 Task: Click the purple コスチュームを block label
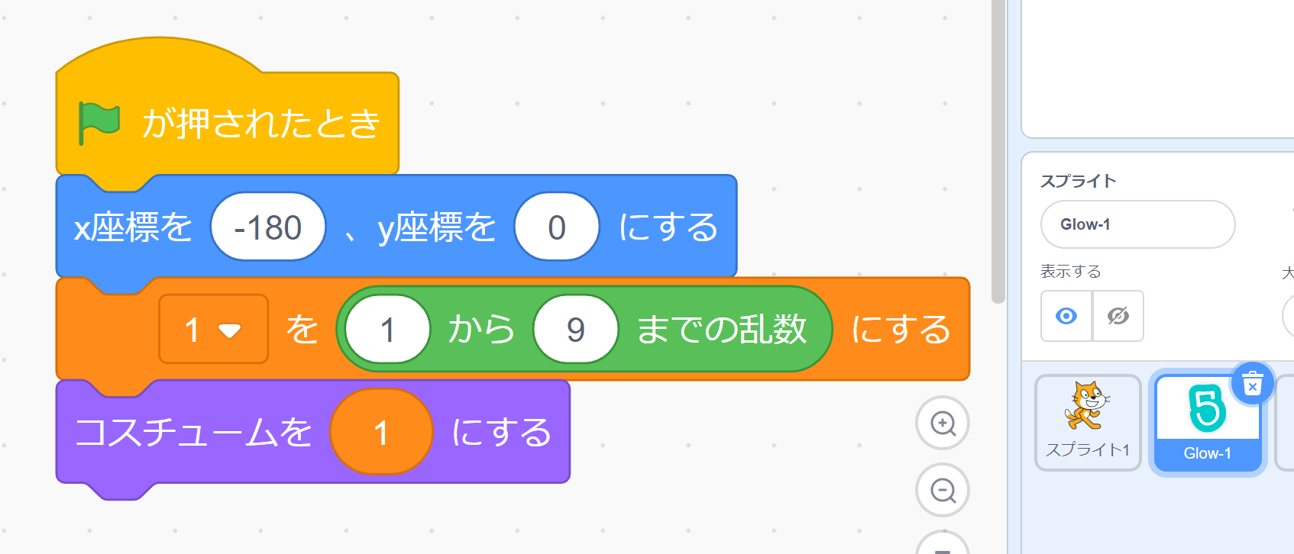[x=192, y=433]
